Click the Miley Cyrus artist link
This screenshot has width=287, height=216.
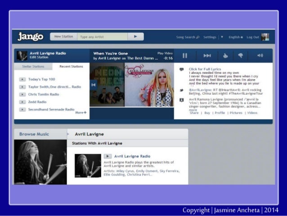[x=125, y=171]
